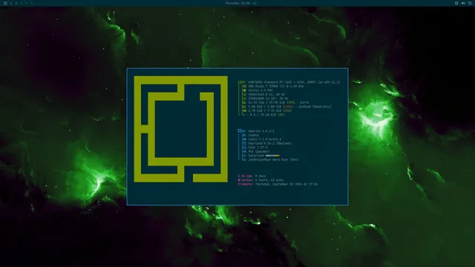Image resolution: width=475 pixels, height=267 pixels.
Task: Click the update indicator icon beside the clock
Action: pyautogui.click(x=255, y=3)
